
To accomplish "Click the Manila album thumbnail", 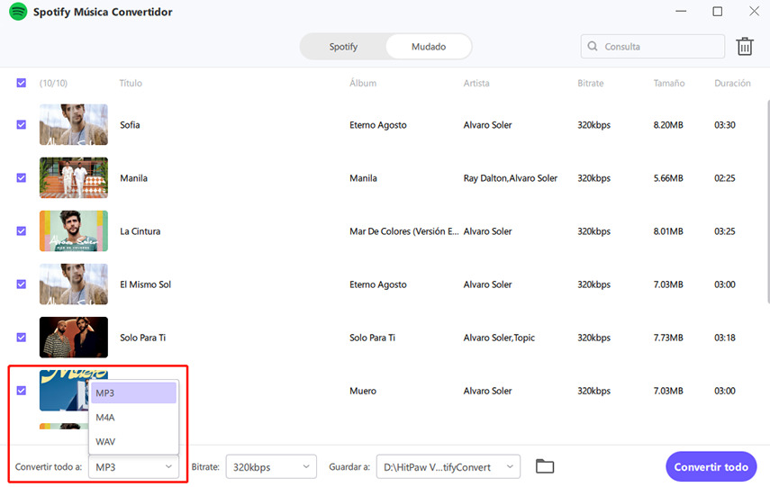I will tap(74, 177).
